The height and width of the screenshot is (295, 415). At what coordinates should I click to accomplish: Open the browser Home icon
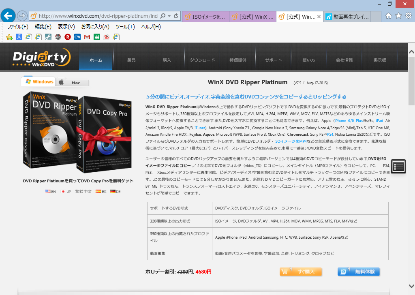coord(389,16)
